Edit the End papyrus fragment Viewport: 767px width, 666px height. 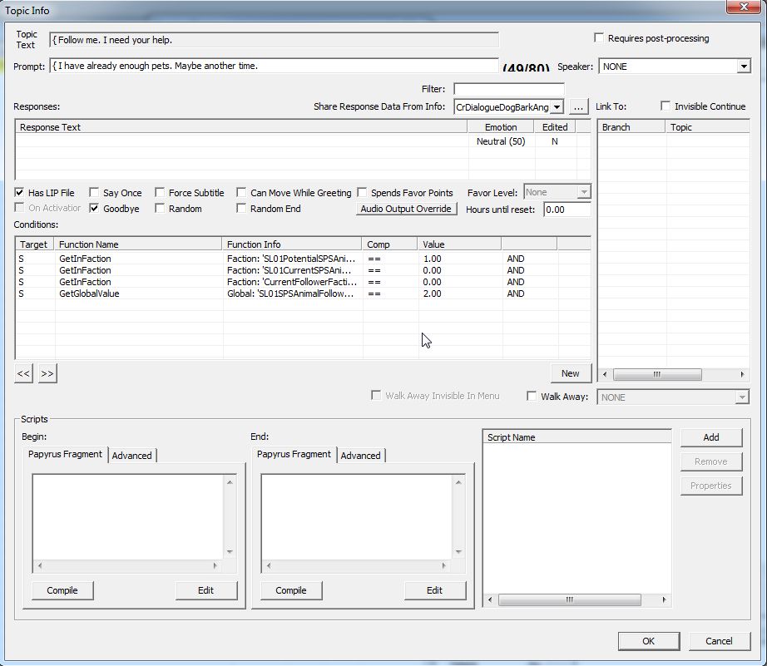pos(434,590)
